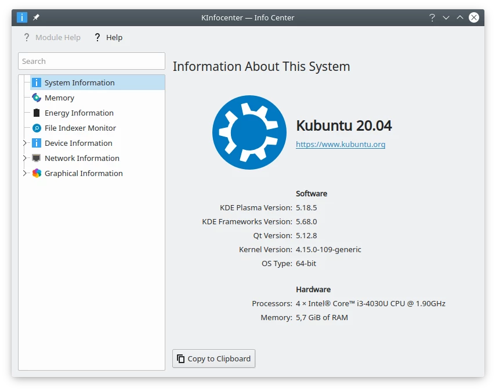This screenshot has width=496, height=391.
Task: Open the title bar options chevron menu
Action: pyautogui.click(x=446, y=17)
